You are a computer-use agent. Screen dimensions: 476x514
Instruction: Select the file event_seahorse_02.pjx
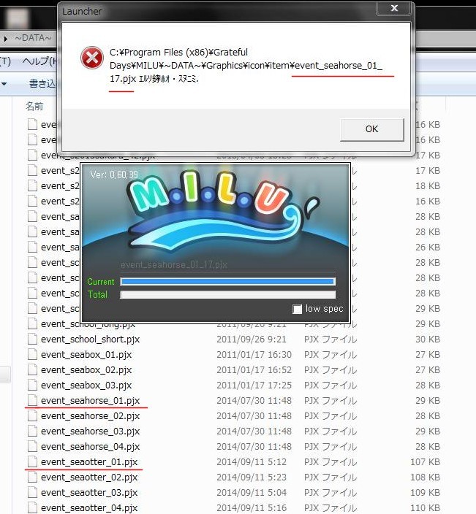[x=90, y=416]
